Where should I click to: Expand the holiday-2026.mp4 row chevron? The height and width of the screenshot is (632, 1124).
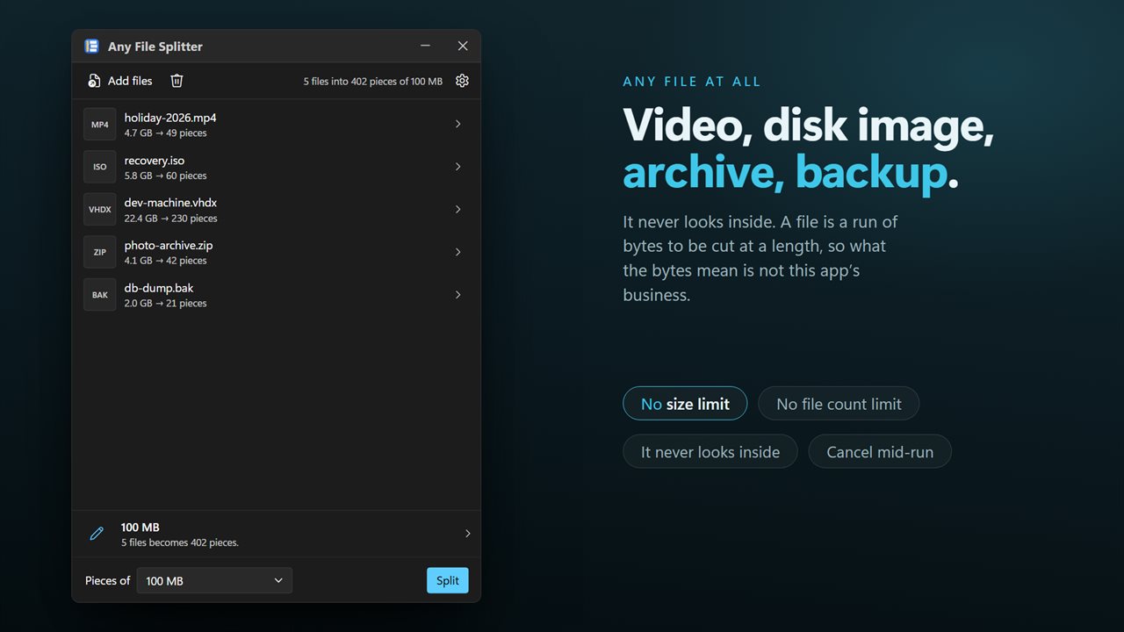[x=458, y=125]
